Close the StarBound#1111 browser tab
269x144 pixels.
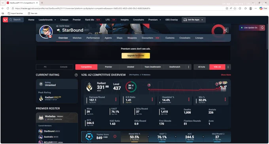click(37, 3)
